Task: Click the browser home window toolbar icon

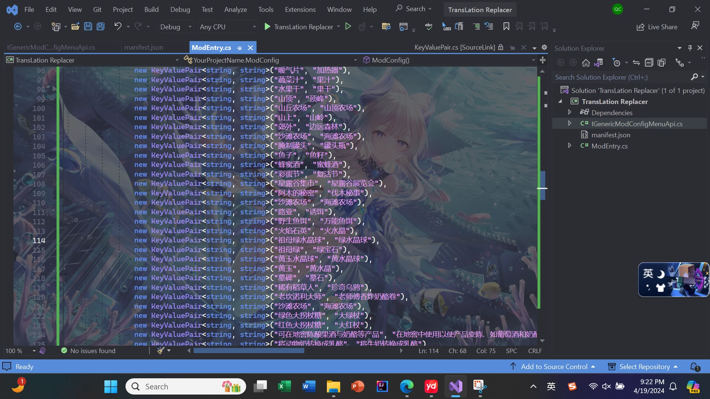Action: [x=403, y=27]
